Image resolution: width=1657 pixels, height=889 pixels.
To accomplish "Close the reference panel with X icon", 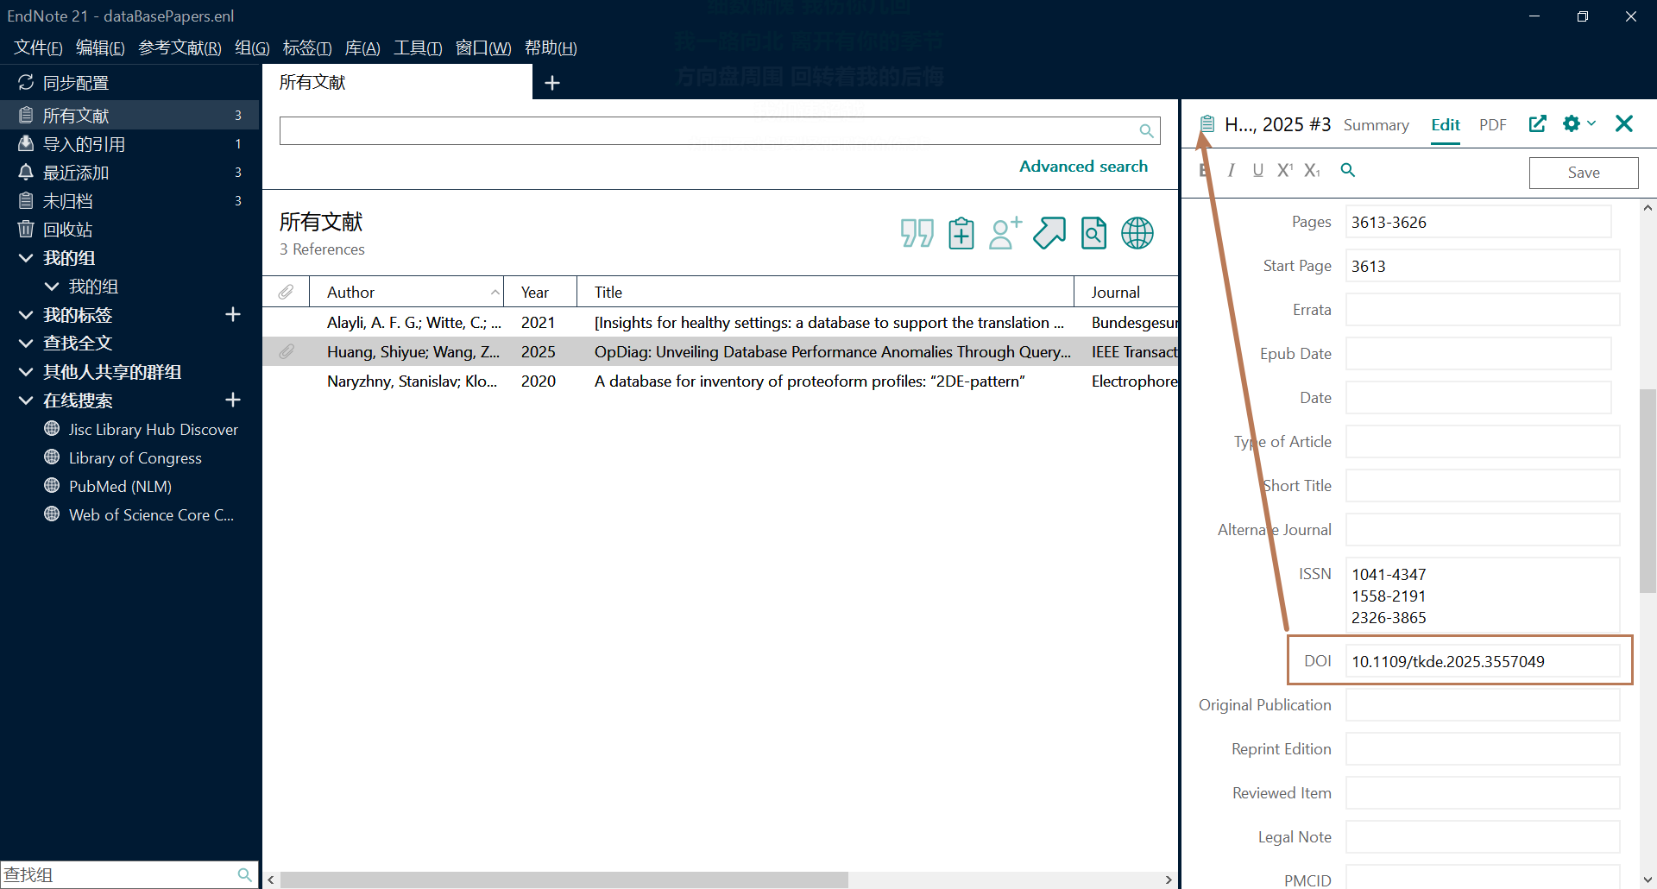I will (1624, 123).
